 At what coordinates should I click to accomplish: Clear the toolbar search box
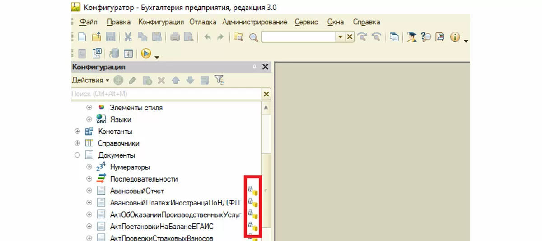350,37
